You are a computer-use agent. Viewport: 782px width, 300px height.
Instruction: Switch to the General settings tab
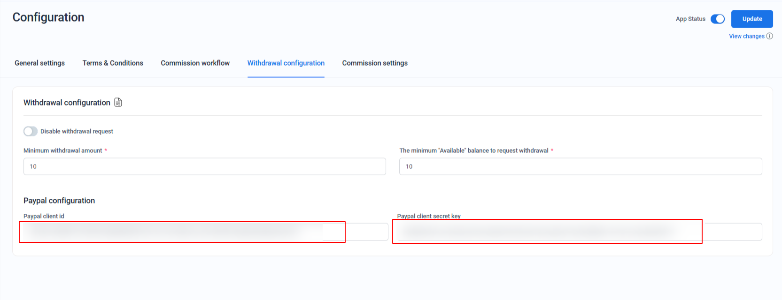pos(40,63)
